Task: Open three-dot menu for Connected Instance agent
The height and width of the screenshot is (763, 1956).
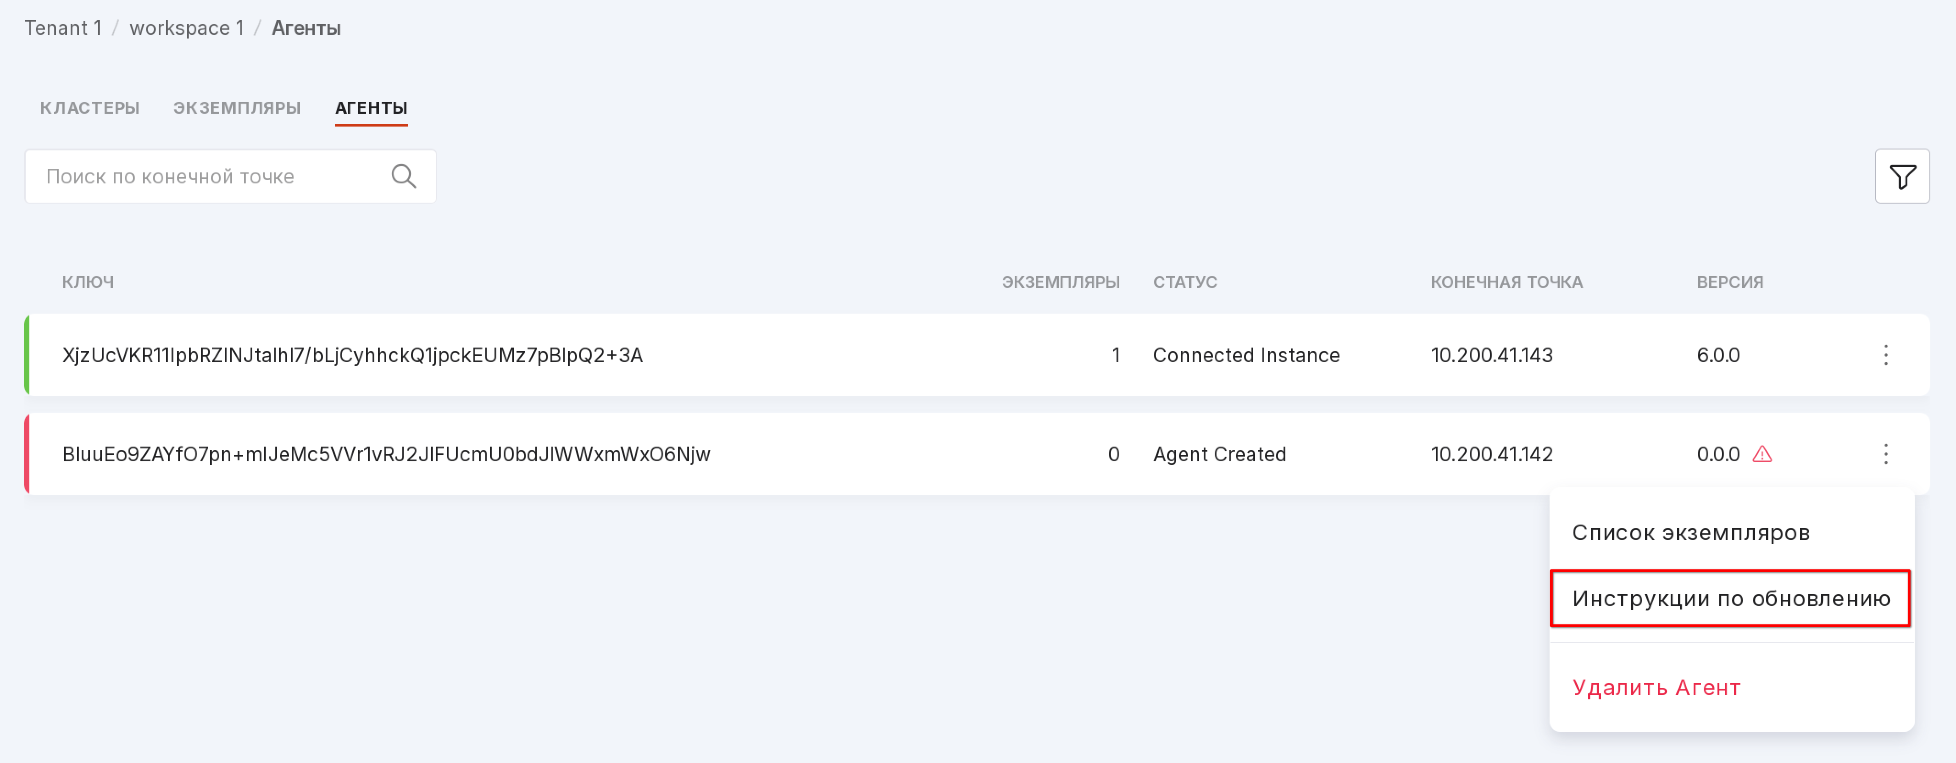Action: coord(1885,354)
